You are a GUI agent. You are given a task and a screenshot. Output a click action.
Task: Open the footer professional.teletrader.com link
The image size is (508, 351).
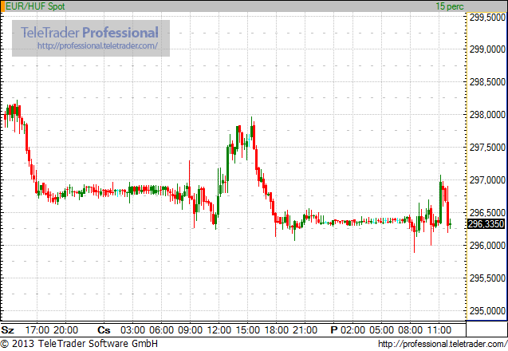click(443, 344)
